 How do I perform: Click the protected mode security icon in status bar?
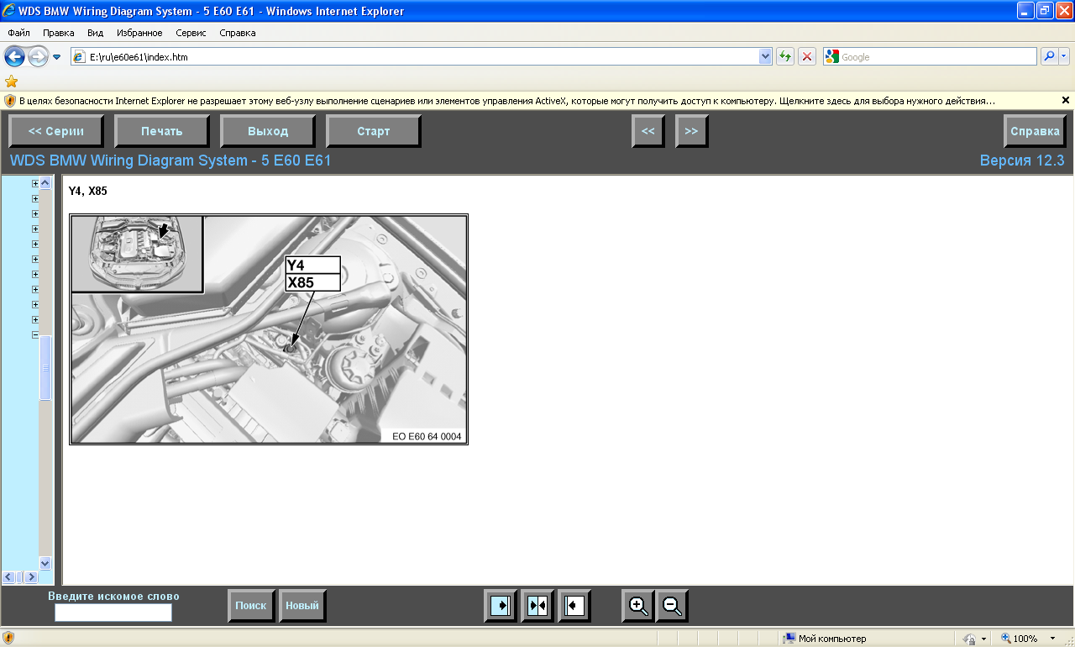point(969,639)
